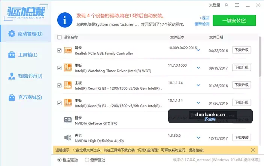264x166 pixels.
Task: Click the 未登录 login text
Action: pyautogui.click(x=215, y=5)
